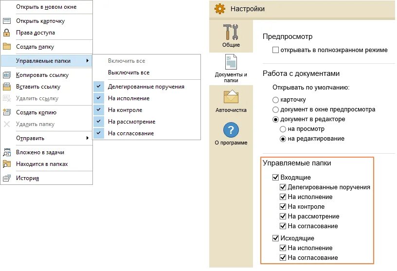Click the folder icon beside Создать папку
Image resolution: width=397 pixels, height=271 pixels.
click(7, 46)
